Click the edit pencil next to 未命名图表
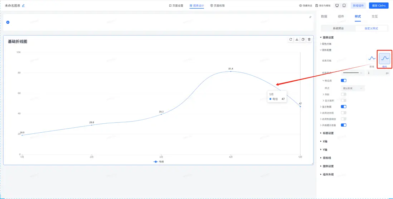The image size is (393, 199). pyautogui.click(x=24, y=6)
